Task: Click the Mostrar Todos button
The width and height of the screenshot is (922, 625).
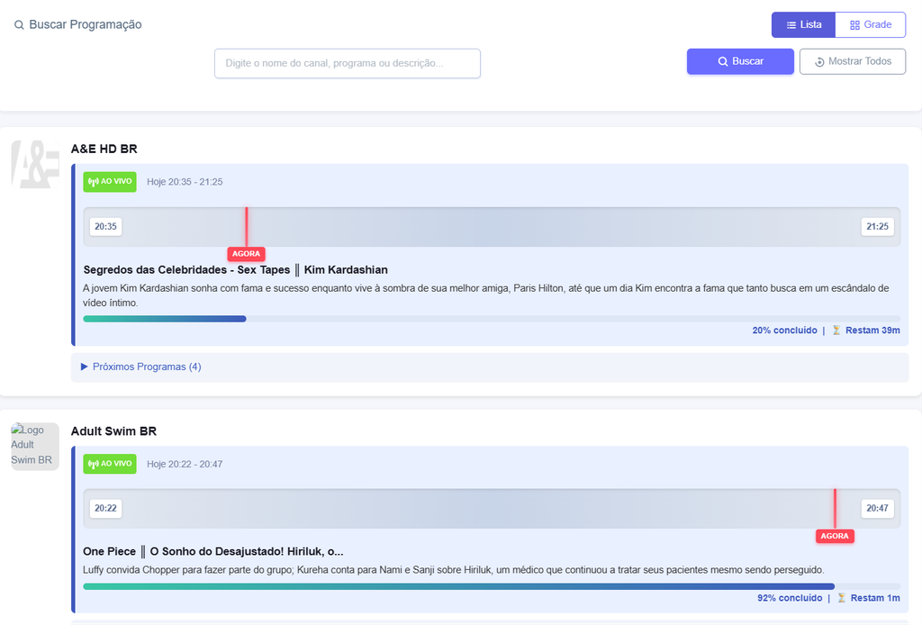Action: point(853,61)
